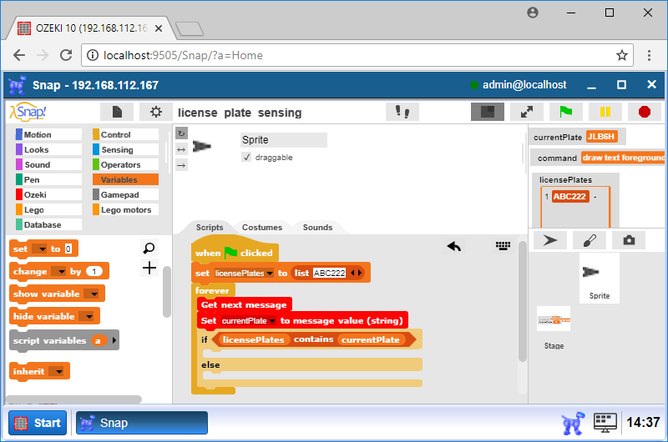Viewport: 668px width, 442px height.
Task: Edit the Sprite name field
Action: [x=284, y=140]
